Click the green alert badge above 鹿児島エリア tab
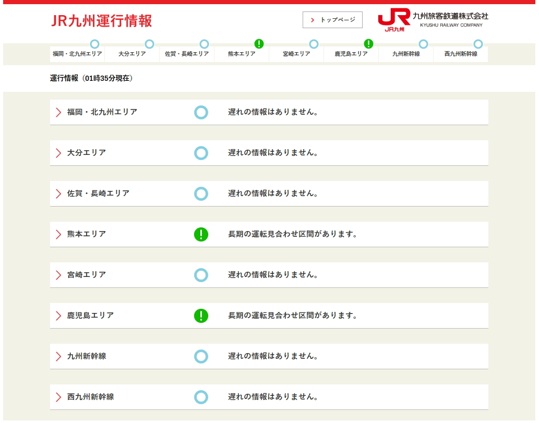Screen dimensions: 539x423 point(368,44)
